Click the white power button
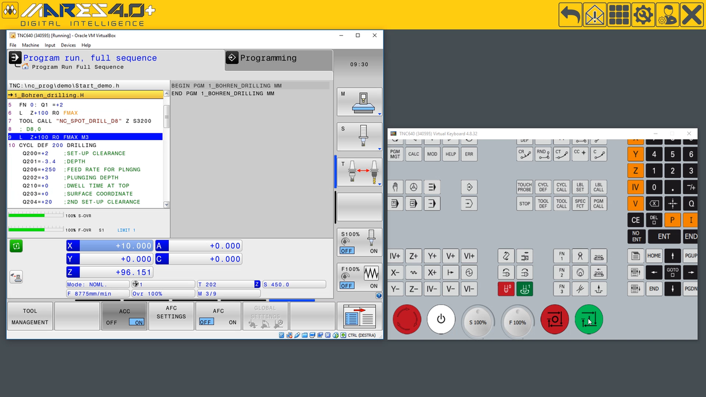 coord(441,319)
